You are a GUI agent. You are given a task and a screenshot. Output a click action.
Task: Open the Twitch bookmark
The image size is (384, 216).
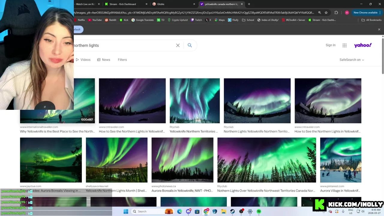tap(196, 20)
